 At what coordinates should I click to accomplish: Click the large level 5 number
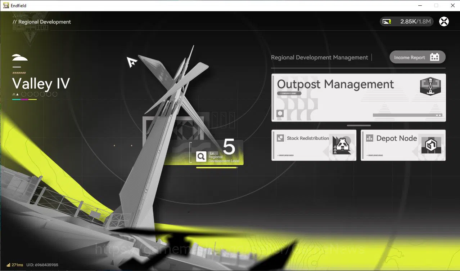point(229,147)
